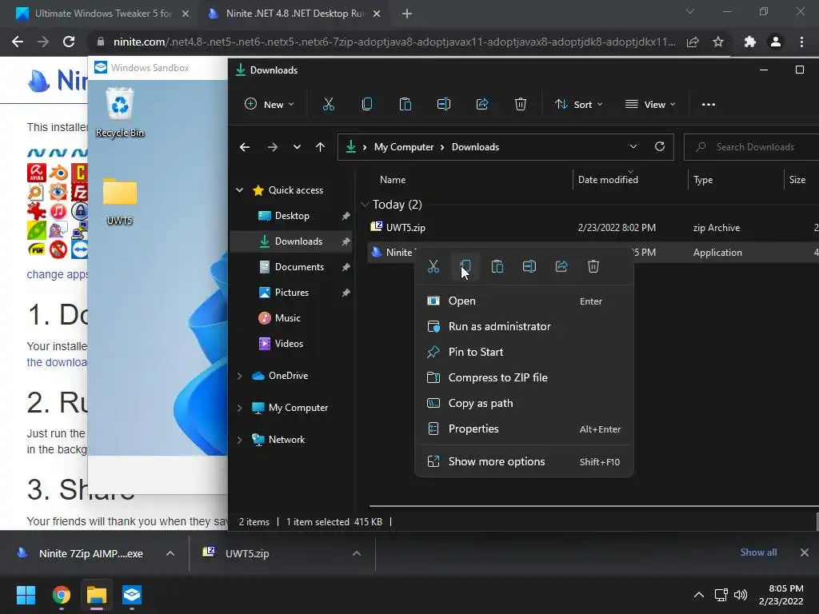Click Rename icon in Explorer toolbar

click(x=443, y=105)
